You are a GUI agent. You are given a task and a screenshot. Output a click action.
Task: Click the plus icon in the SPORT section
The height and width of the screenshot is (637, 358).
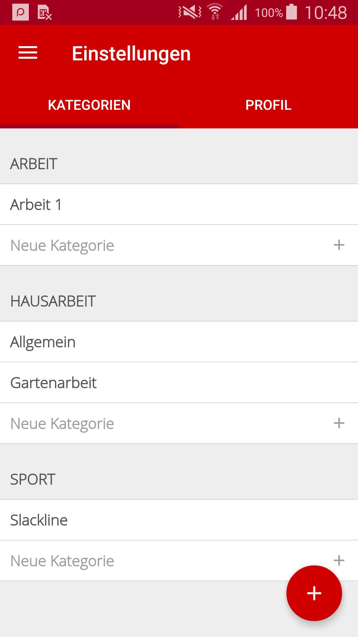click(x=339, y=561)
